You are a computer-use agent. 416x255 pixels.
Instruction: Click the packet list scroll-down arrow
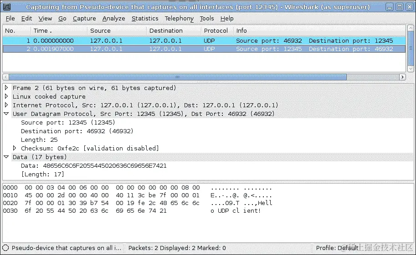411,69
